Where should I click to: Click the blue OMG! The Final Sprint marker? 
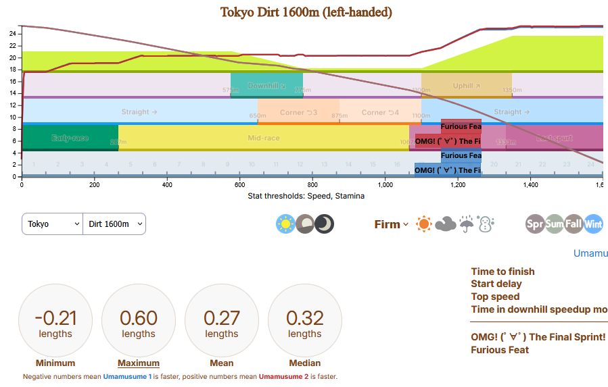448,170
